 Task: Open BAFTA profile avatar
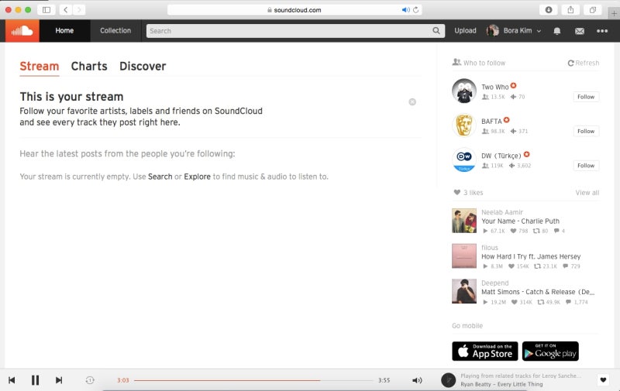pyautogui.click(x=464, y=125)
